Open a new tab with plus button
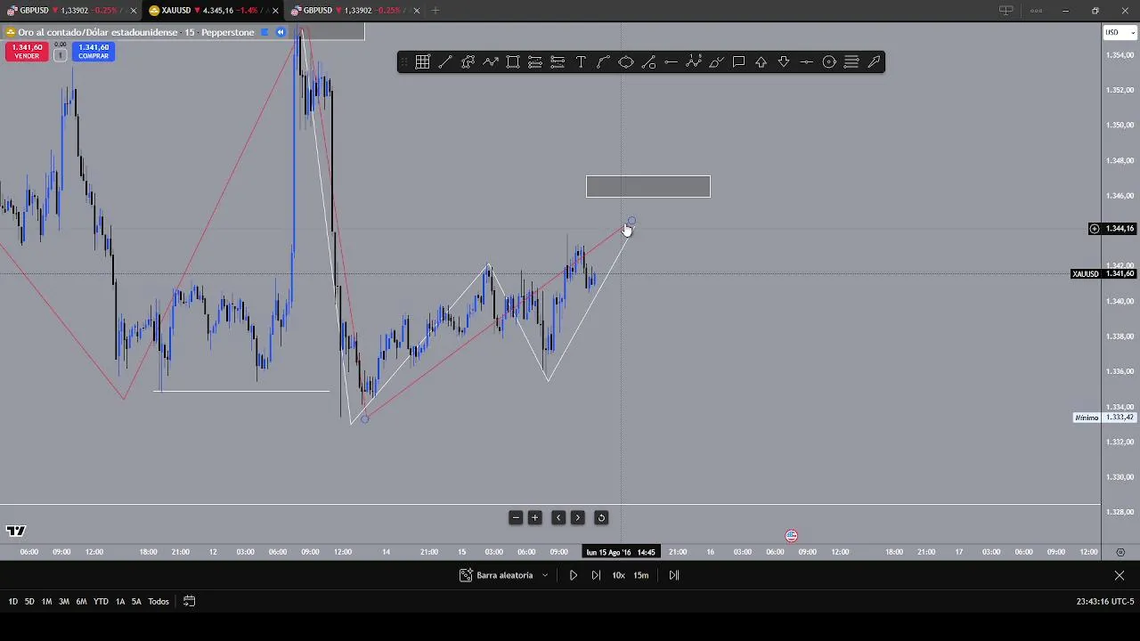 click(x=436, y=11)
